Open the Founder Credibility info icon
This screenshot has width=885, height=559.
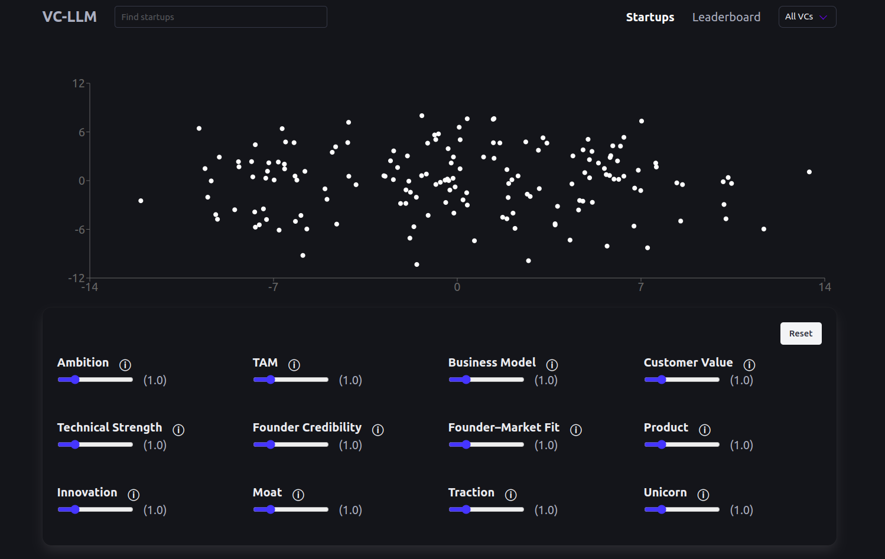coord(378,430)
